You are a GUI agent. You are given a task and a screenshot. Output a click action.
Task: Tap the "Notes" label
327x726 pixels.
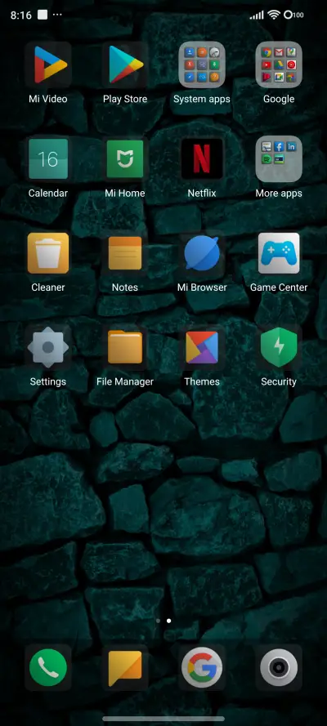coord(125,287)
